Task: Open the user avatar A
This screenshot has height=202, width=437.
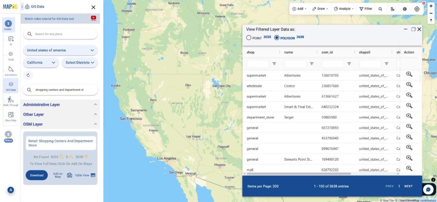Action: click(11, 190)
